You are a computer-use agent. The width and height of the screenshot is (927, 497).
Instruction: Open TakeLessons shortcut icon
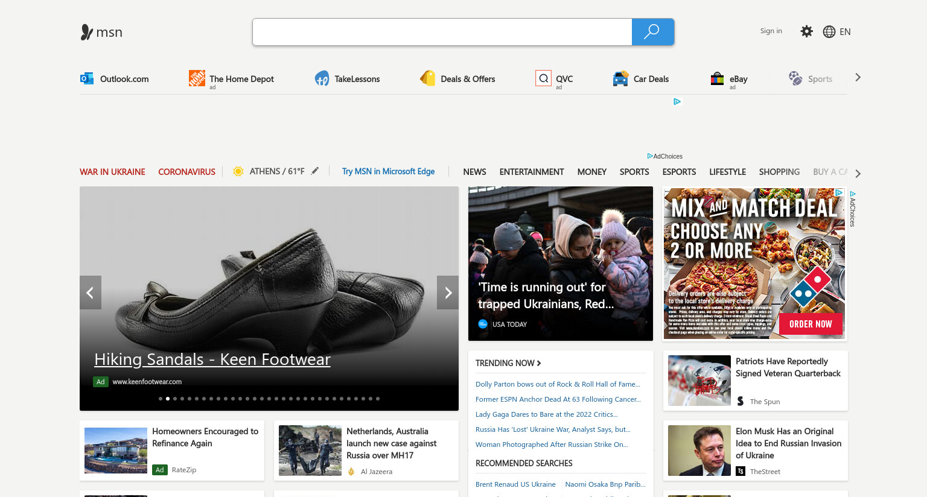point(322,78)
